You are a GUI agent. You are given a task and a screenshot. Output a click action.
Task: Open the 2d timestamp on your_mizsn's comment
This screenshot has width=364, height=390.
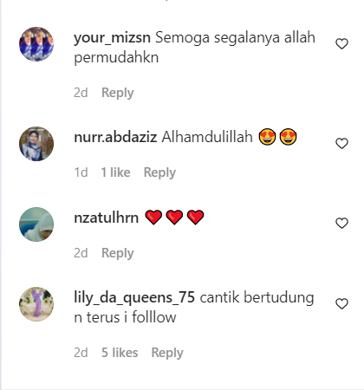click(81, 93)
